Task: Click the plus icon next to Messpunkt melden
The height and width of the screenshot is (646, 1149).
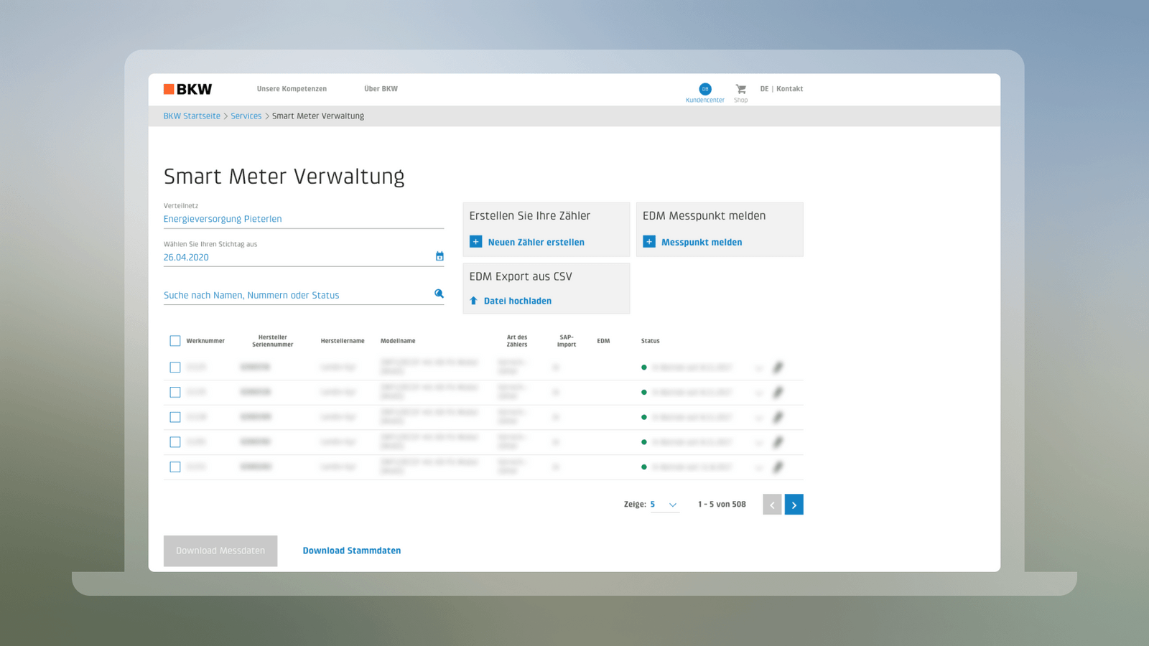Action: point(648,242)
